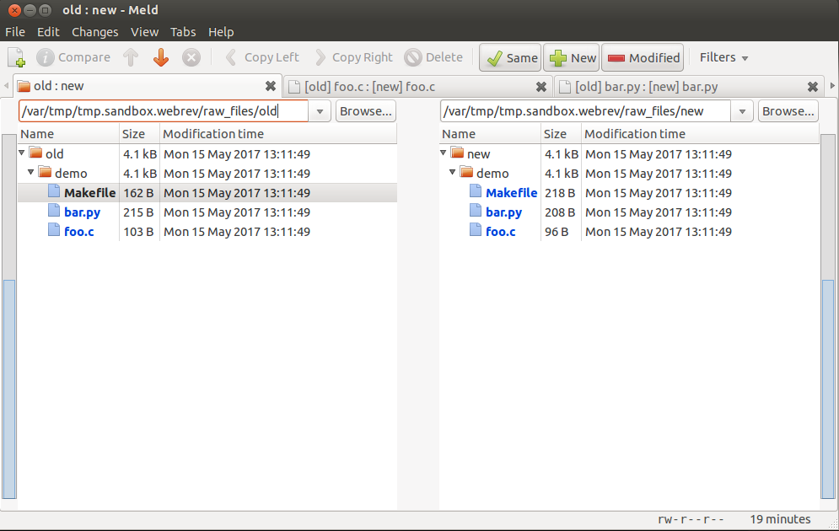This screenshot has height=531, width=839.
Task: Select the 'new' folder row
Action: (x=629, y=154)
